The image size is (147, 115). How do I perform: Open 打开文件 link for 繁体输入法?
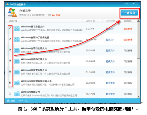[110, 72]
